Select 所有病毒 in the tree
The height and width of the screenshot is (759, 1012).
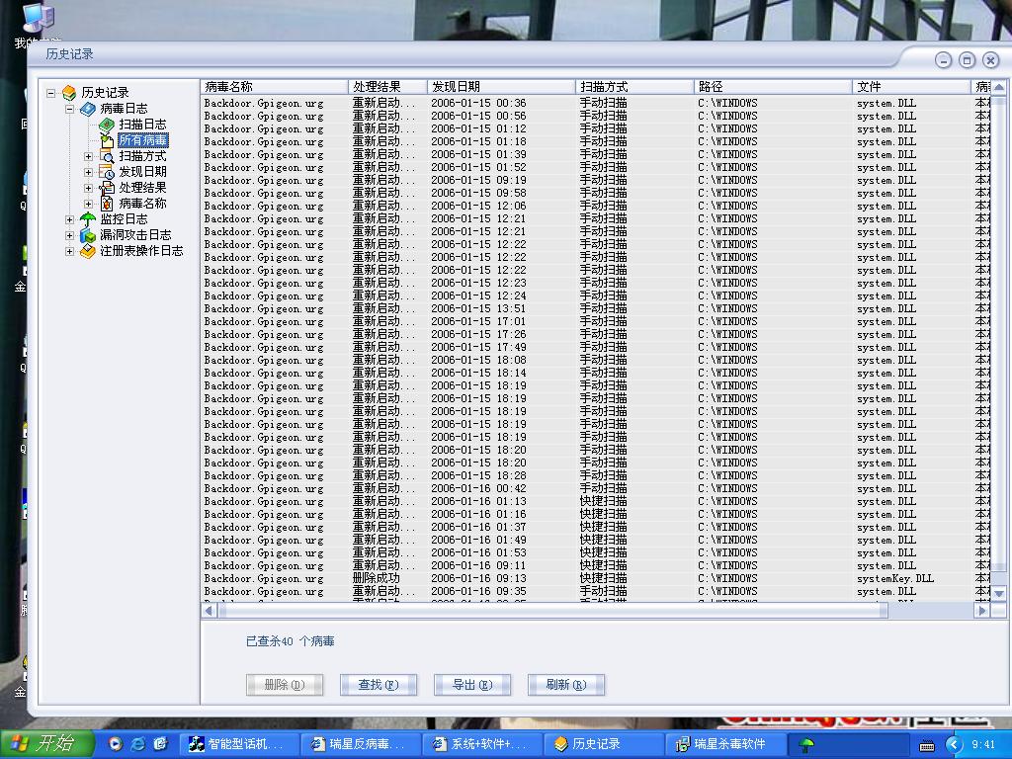[142, 140]
